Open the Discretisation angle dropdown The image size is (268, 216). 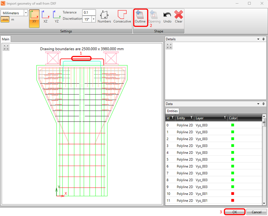point(93,19)
